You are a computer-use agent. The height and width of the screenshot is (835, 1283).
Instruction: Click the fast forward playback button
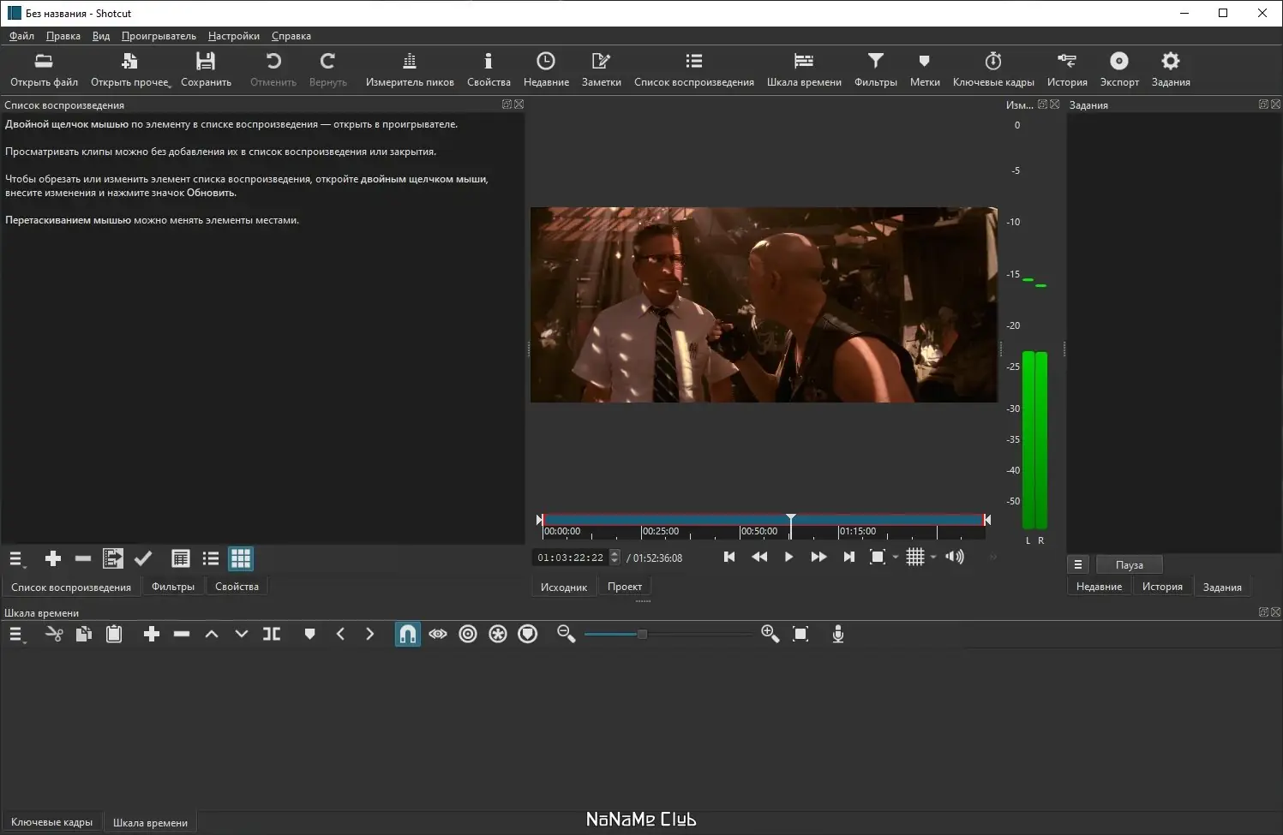point(818,557)
